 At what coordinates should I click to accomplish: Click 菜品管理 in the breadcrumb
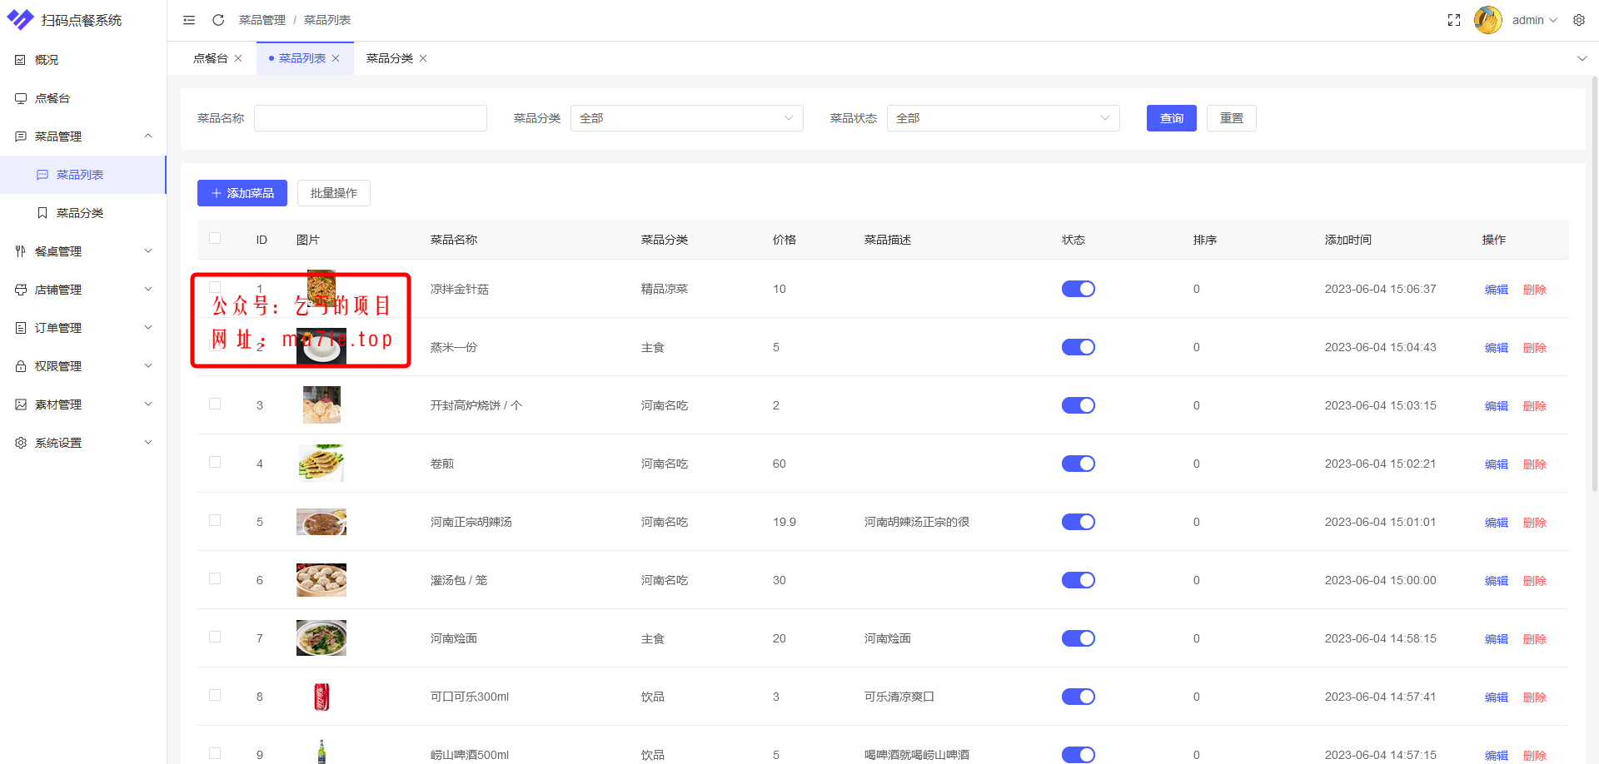262,20
